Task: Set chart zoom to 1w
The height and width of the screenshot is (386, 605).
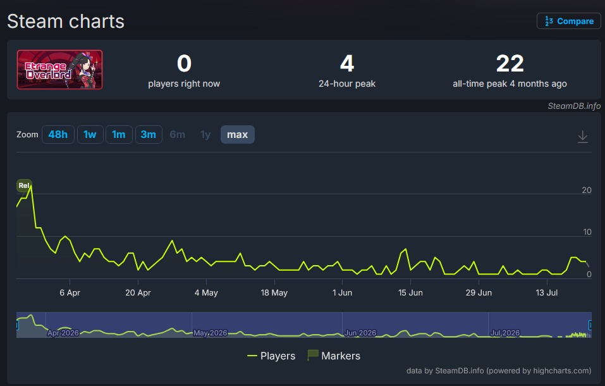Action: point(90,134)
